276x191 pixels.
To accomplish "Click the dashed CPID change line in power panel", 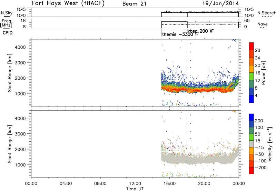I will [x=187, y=73].
